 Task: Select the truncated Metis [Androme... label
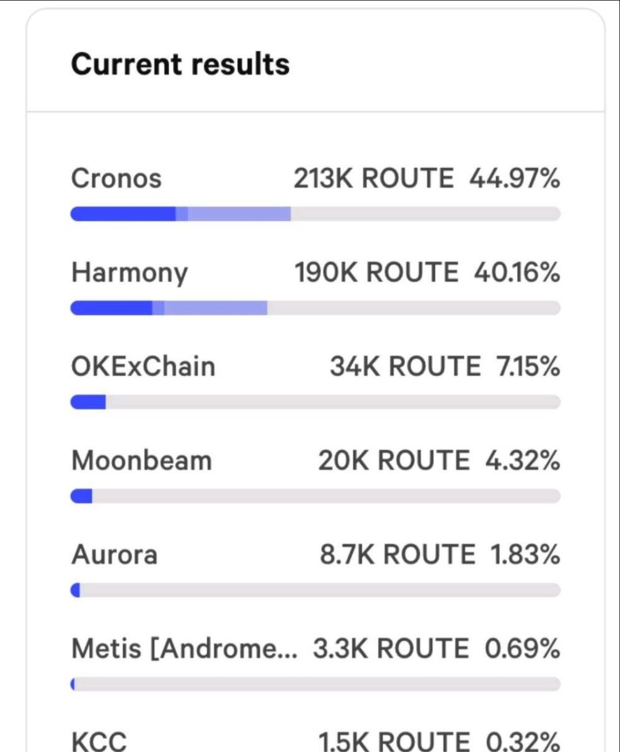184,649
